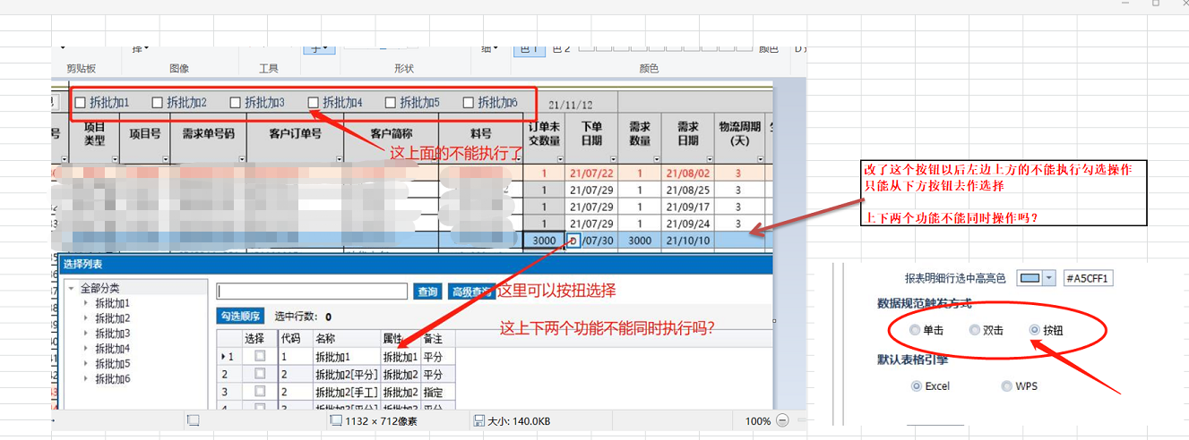Tick the 拆批加1 checkbox above the table
This screenshot has width=1189, height=440.
click(81, 103)
